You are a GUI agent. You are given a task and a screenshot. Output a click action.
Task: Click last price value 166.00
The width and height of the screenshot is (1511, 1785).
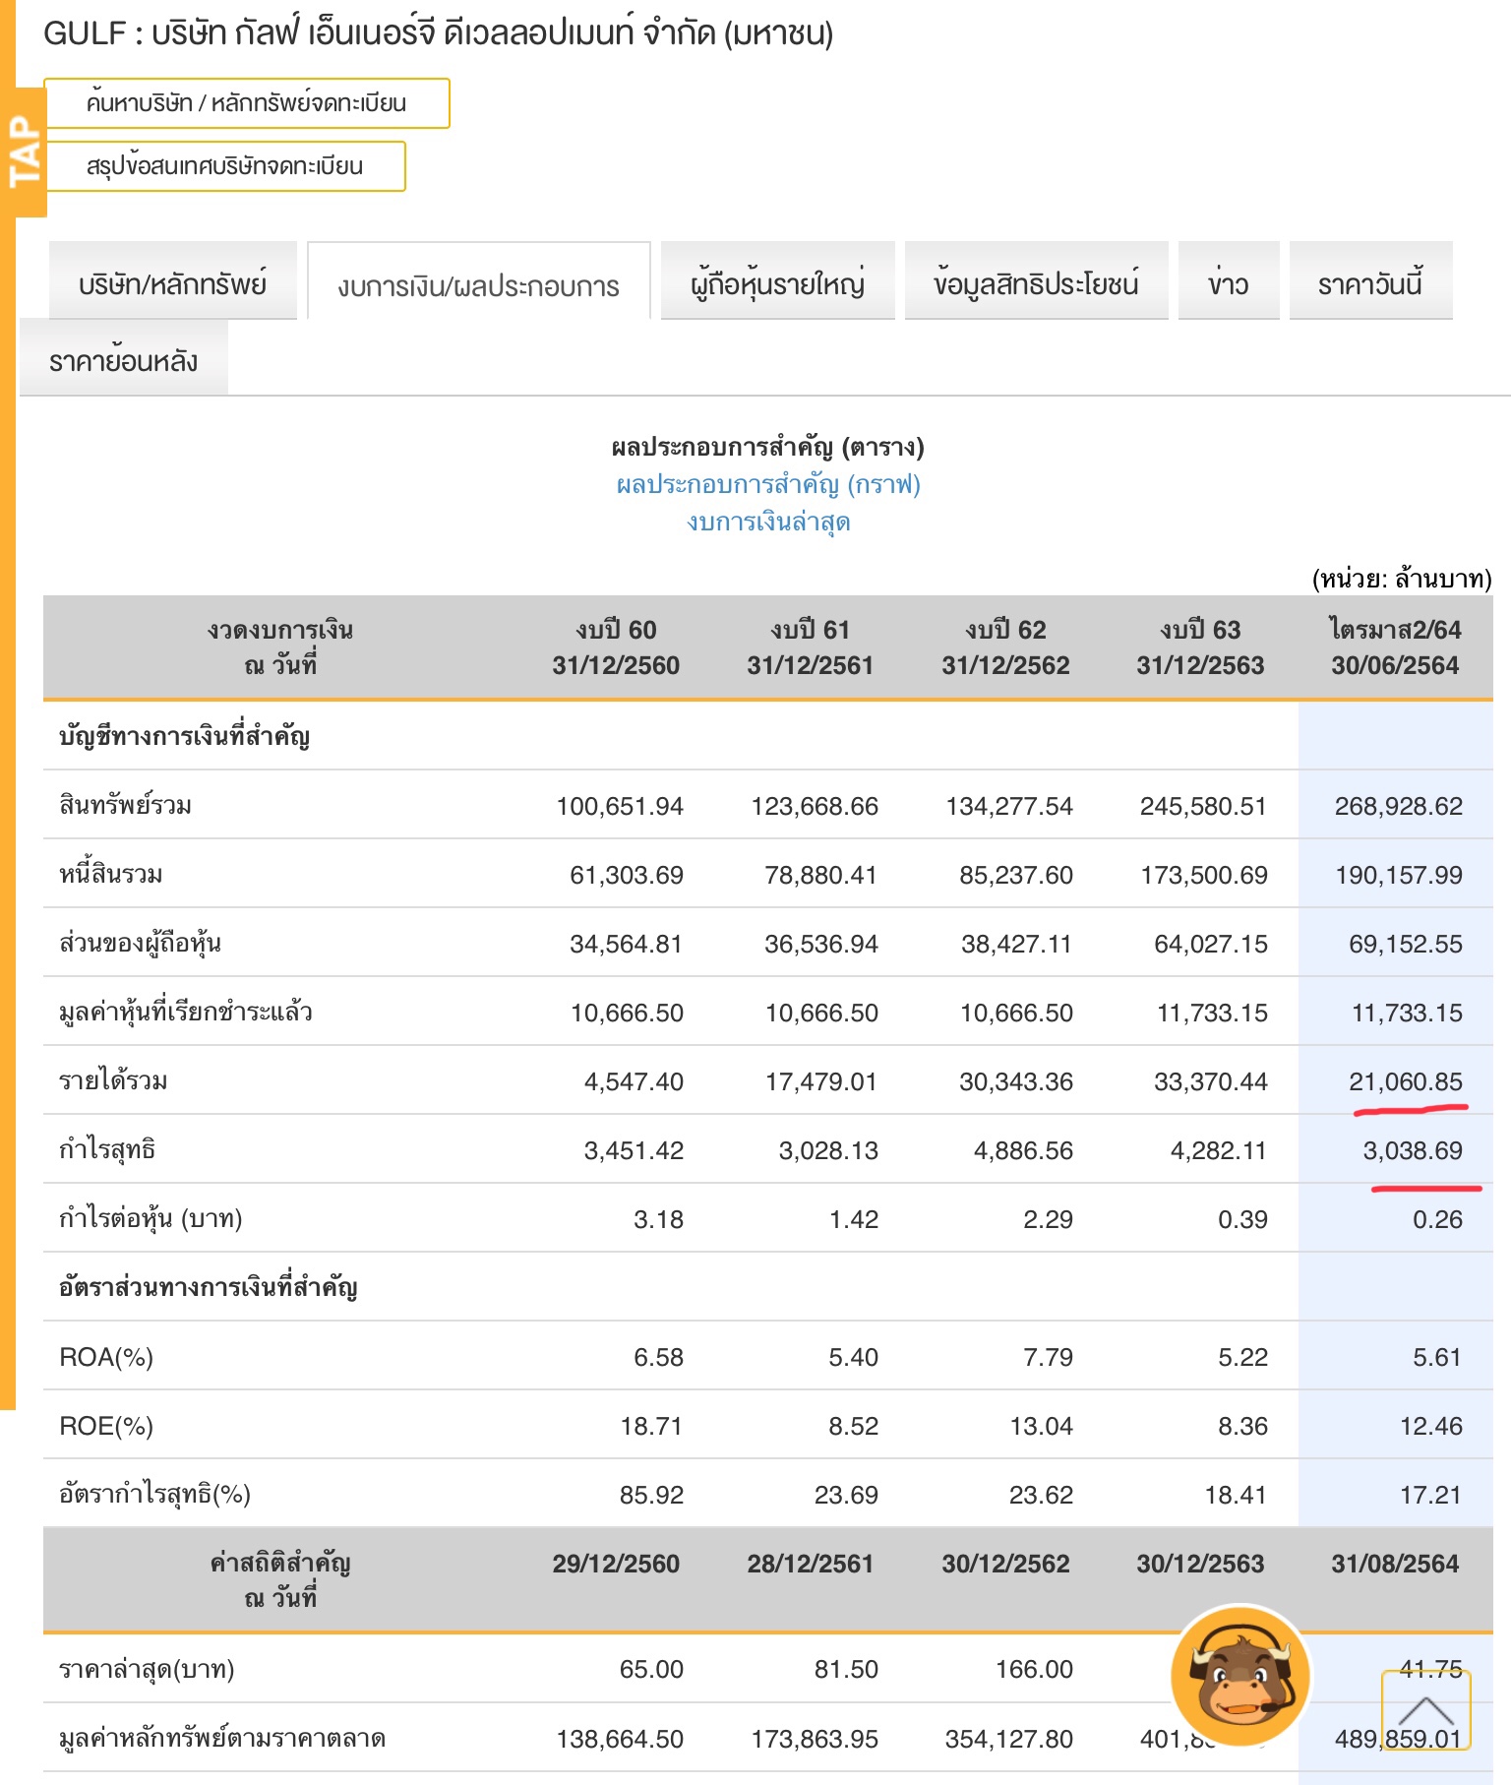[1034, 1669]
